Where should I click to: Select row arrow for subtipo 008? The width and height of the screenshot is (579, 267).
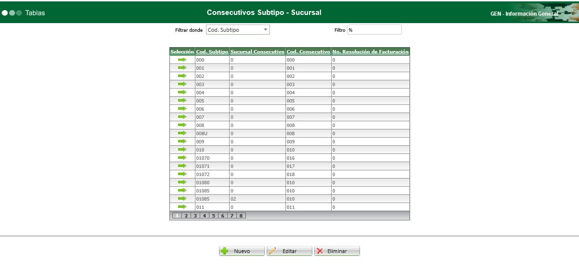pos(182,125)
